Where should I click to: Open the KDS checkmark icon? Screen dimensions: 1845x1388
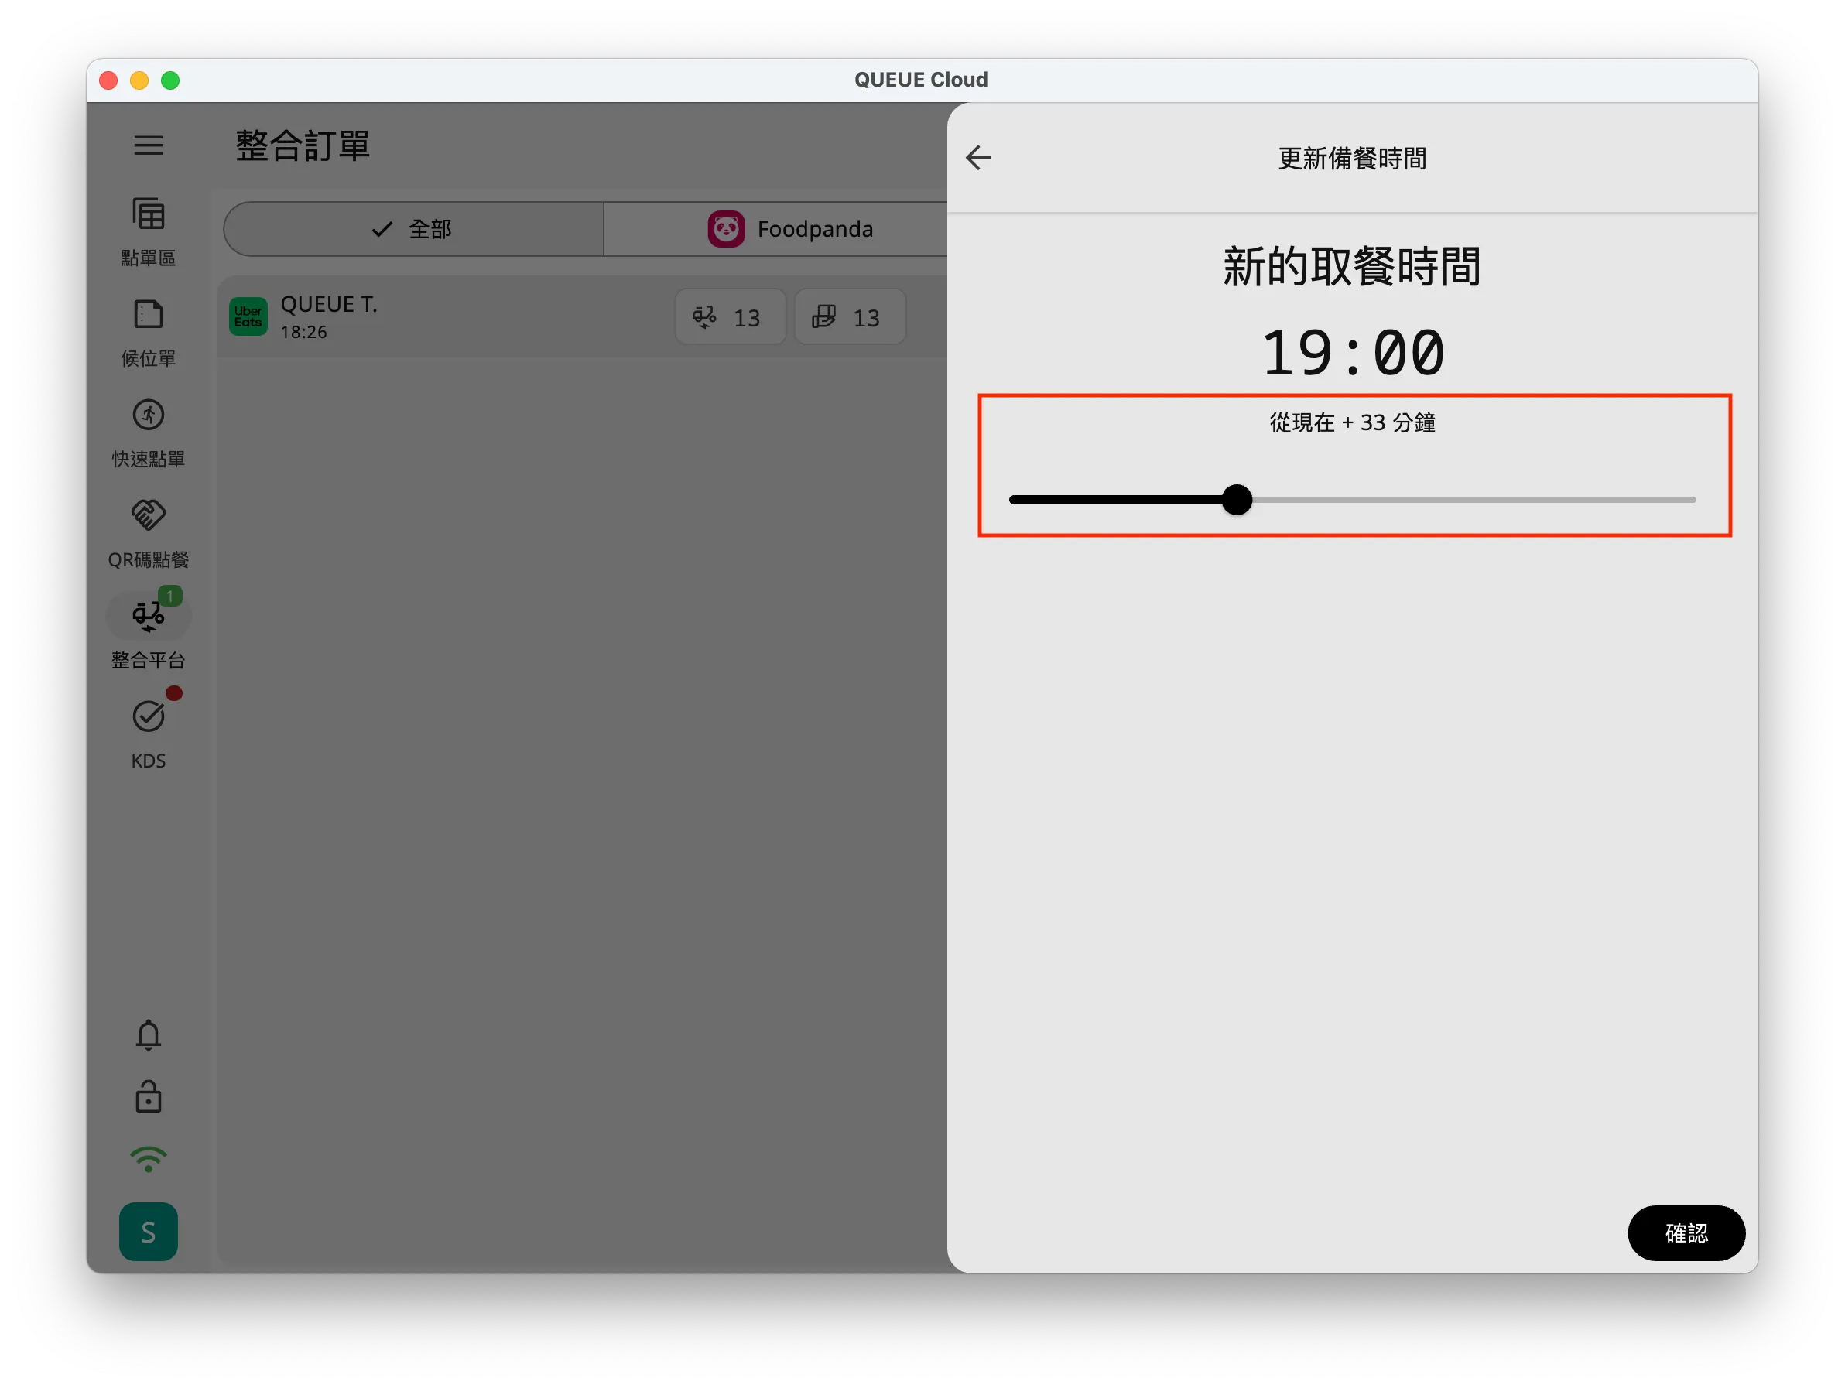click(149, 716)
